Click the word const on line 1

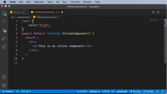coord(26,21)
